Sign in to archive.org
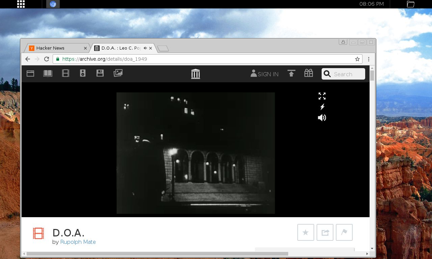432x259 pixels. [264, 74]
